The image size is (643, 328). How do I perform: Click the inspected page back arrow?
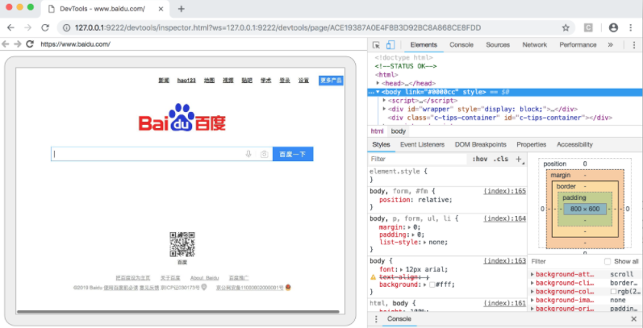pos(6,44)
